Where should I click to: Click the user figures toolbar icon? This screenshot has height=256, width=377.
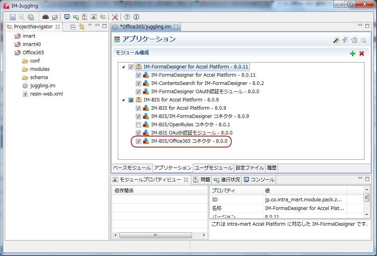coord(85,17)
